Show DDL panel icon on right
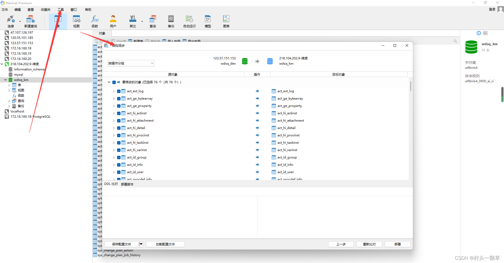504x263 pixels. pyautogui.click(x=485, y=33)
